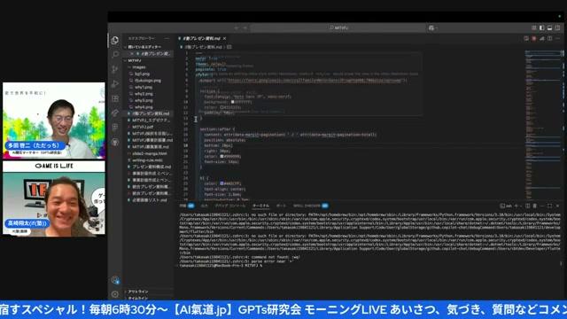
Task: Open 必要画像リスト.md in explorer
Action: 150,199
